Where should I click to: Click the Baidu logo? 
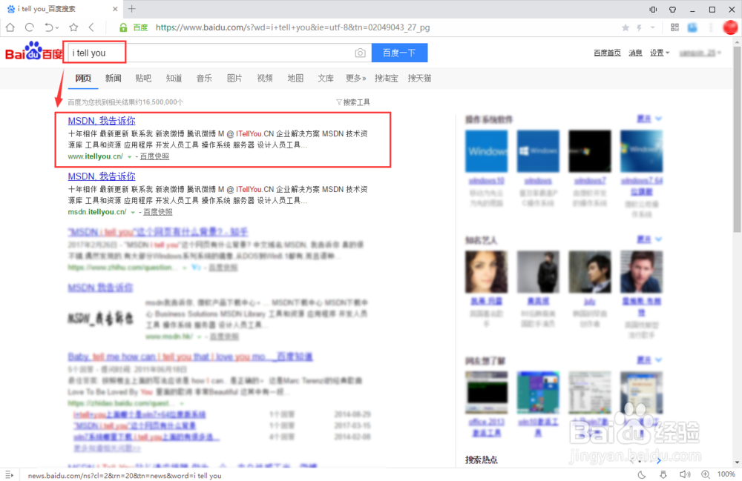tap(34, 51)
